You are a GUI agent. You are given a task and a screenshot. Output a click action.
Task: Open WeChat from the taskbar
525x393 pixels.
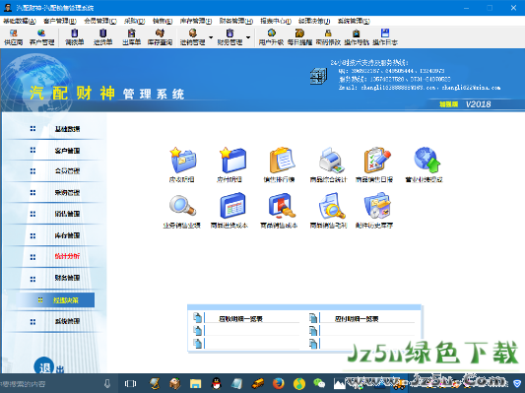(319, 383)
